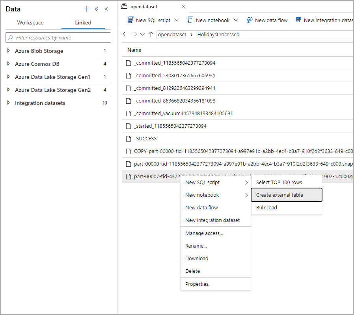This screenshot has height=315, width=354.
Task: Click the back arrow in the path bar
Action: (x=125, y=34)
